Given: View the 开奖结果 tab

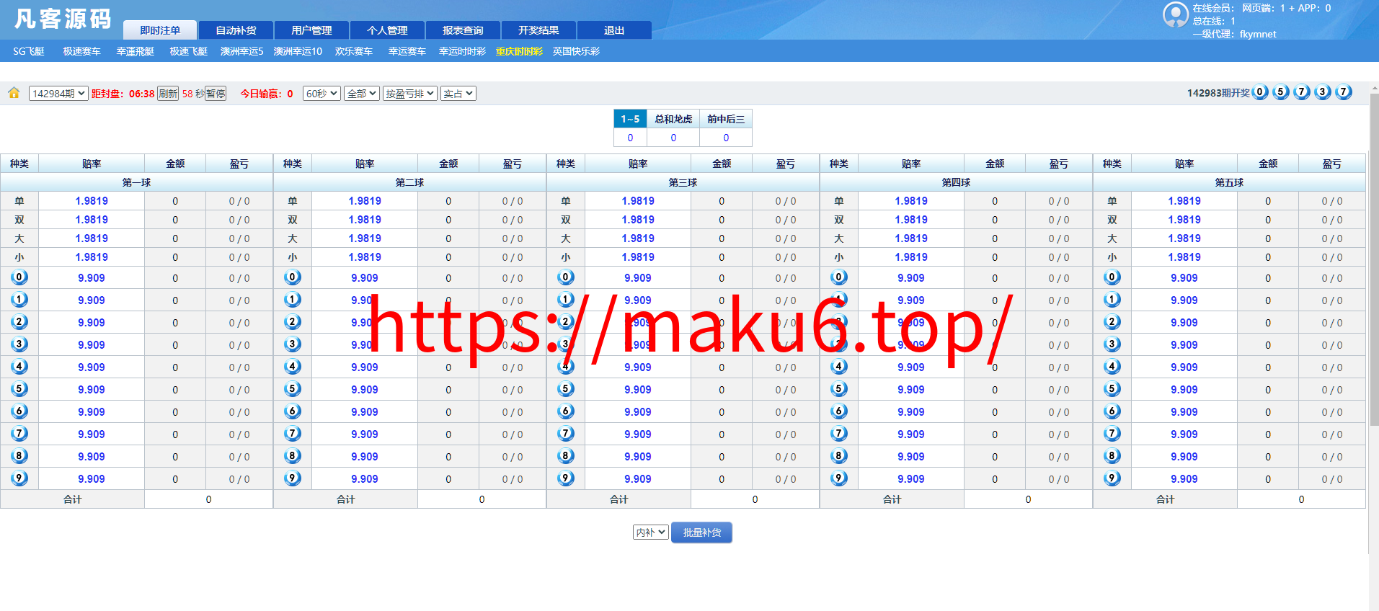Looking at the screenshot, I should [x=538, y=30].
